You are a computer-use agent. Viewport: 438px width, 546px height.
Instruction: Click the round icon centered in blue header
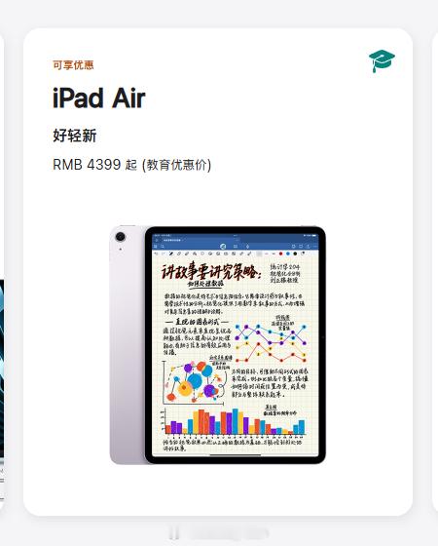click(x=223, y=246)
